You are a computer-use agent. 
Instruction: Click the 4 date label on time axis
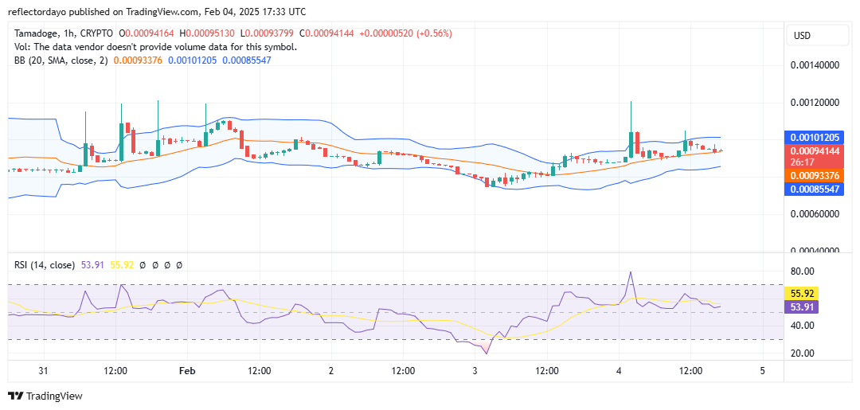[x=619, y=370]
